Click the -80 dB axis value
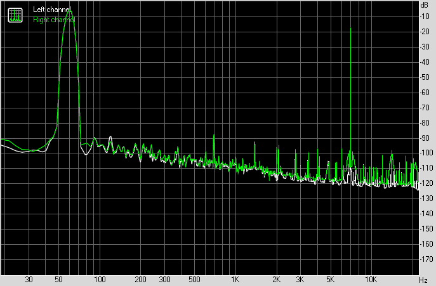 click(x=425, y=123)
